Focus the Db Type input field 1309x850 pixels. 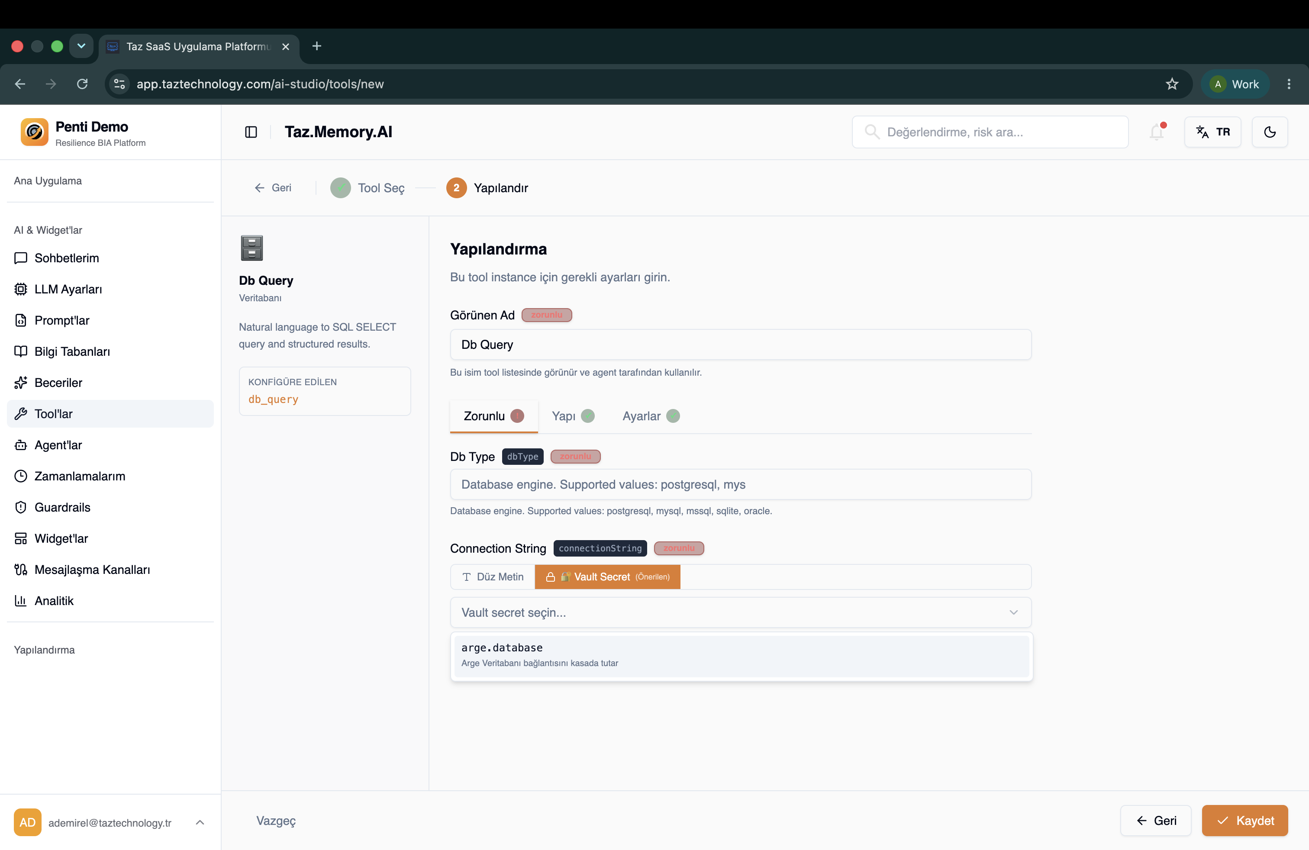coord(740,484)
